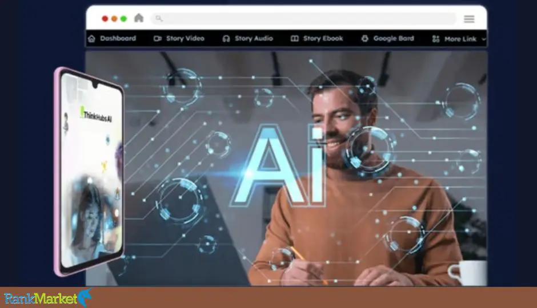
Task: Click the browser address search field
Action: coord(303,18)
